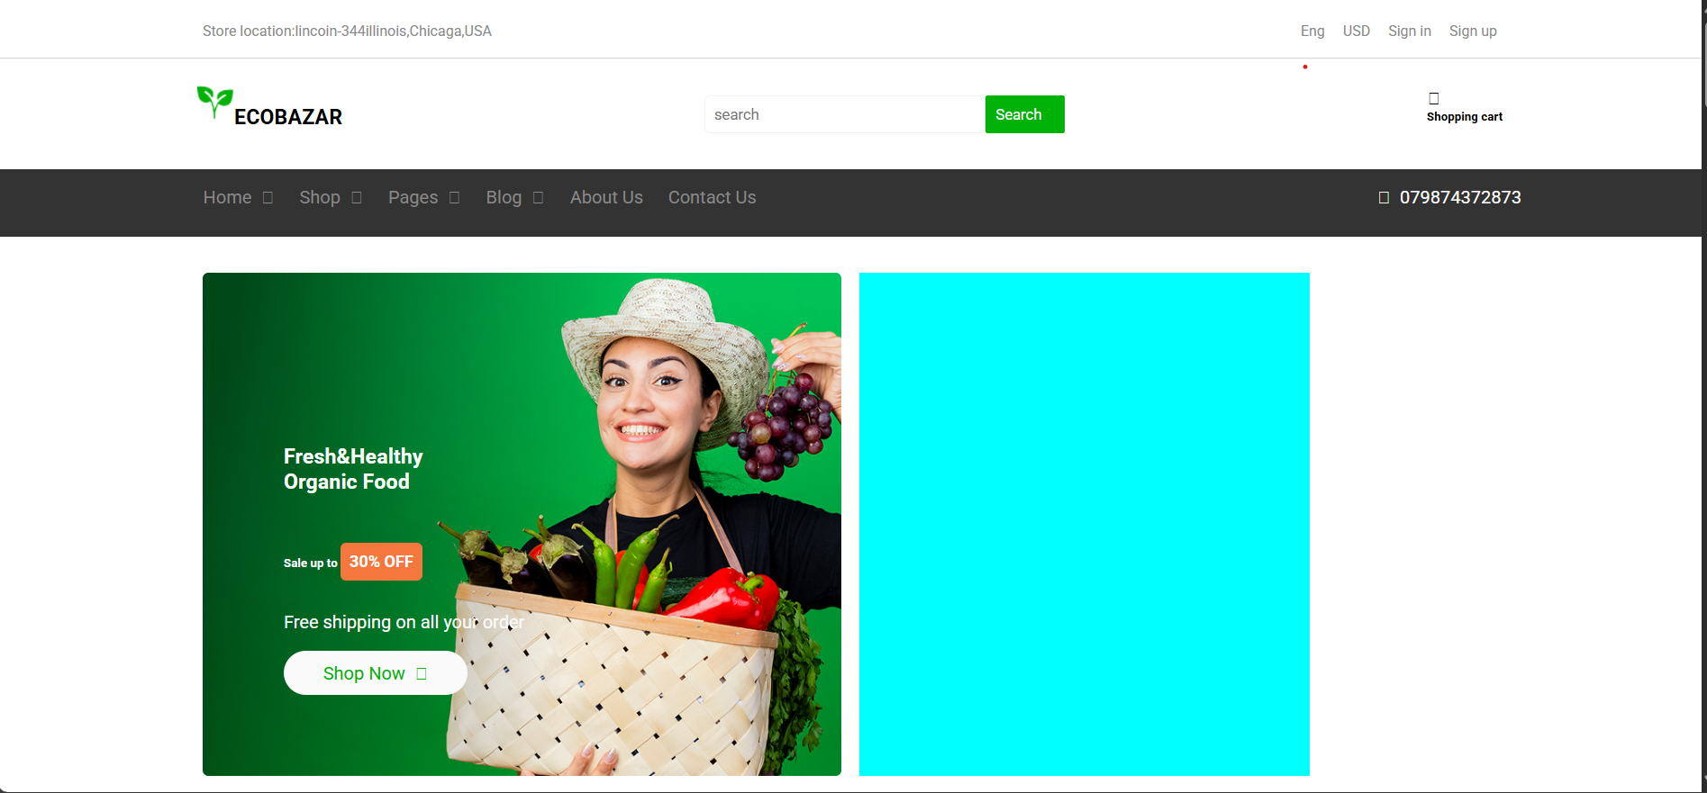Open the Sign in link
Screen dimensions: 1707x793
1409,31
